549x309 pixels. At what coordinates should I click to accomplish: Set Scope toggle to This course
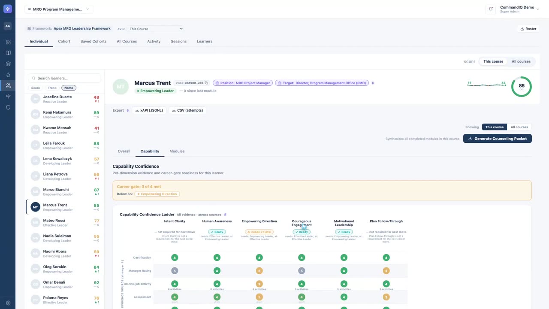(x=493, y=61)
